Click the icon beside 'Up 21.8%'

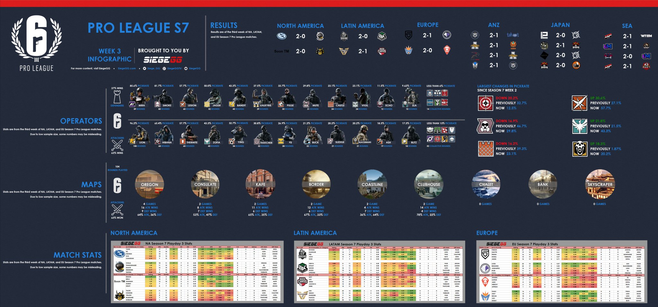click(x=580, y=126)
